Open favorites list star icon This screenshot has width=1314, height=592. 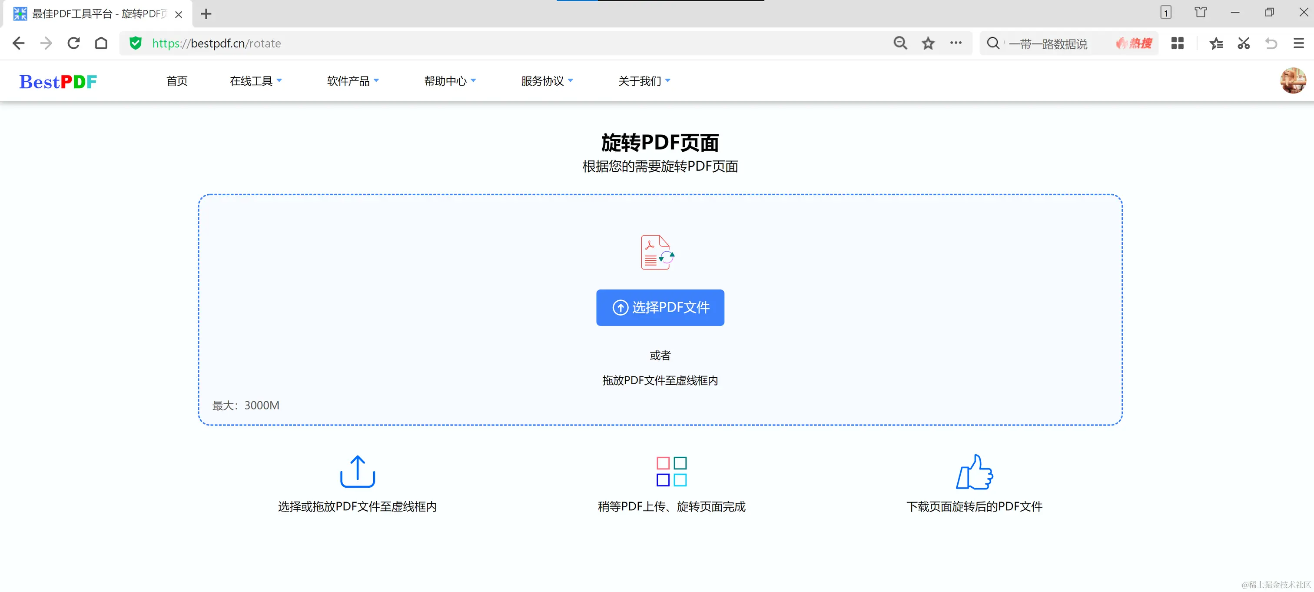1216,43
